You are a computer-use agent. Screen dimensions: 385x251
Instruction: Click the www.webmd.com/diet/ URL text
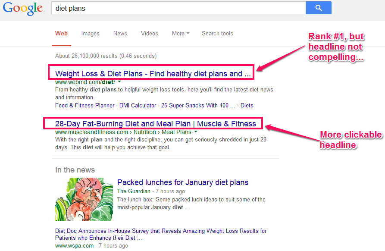(x=85, y=82)
